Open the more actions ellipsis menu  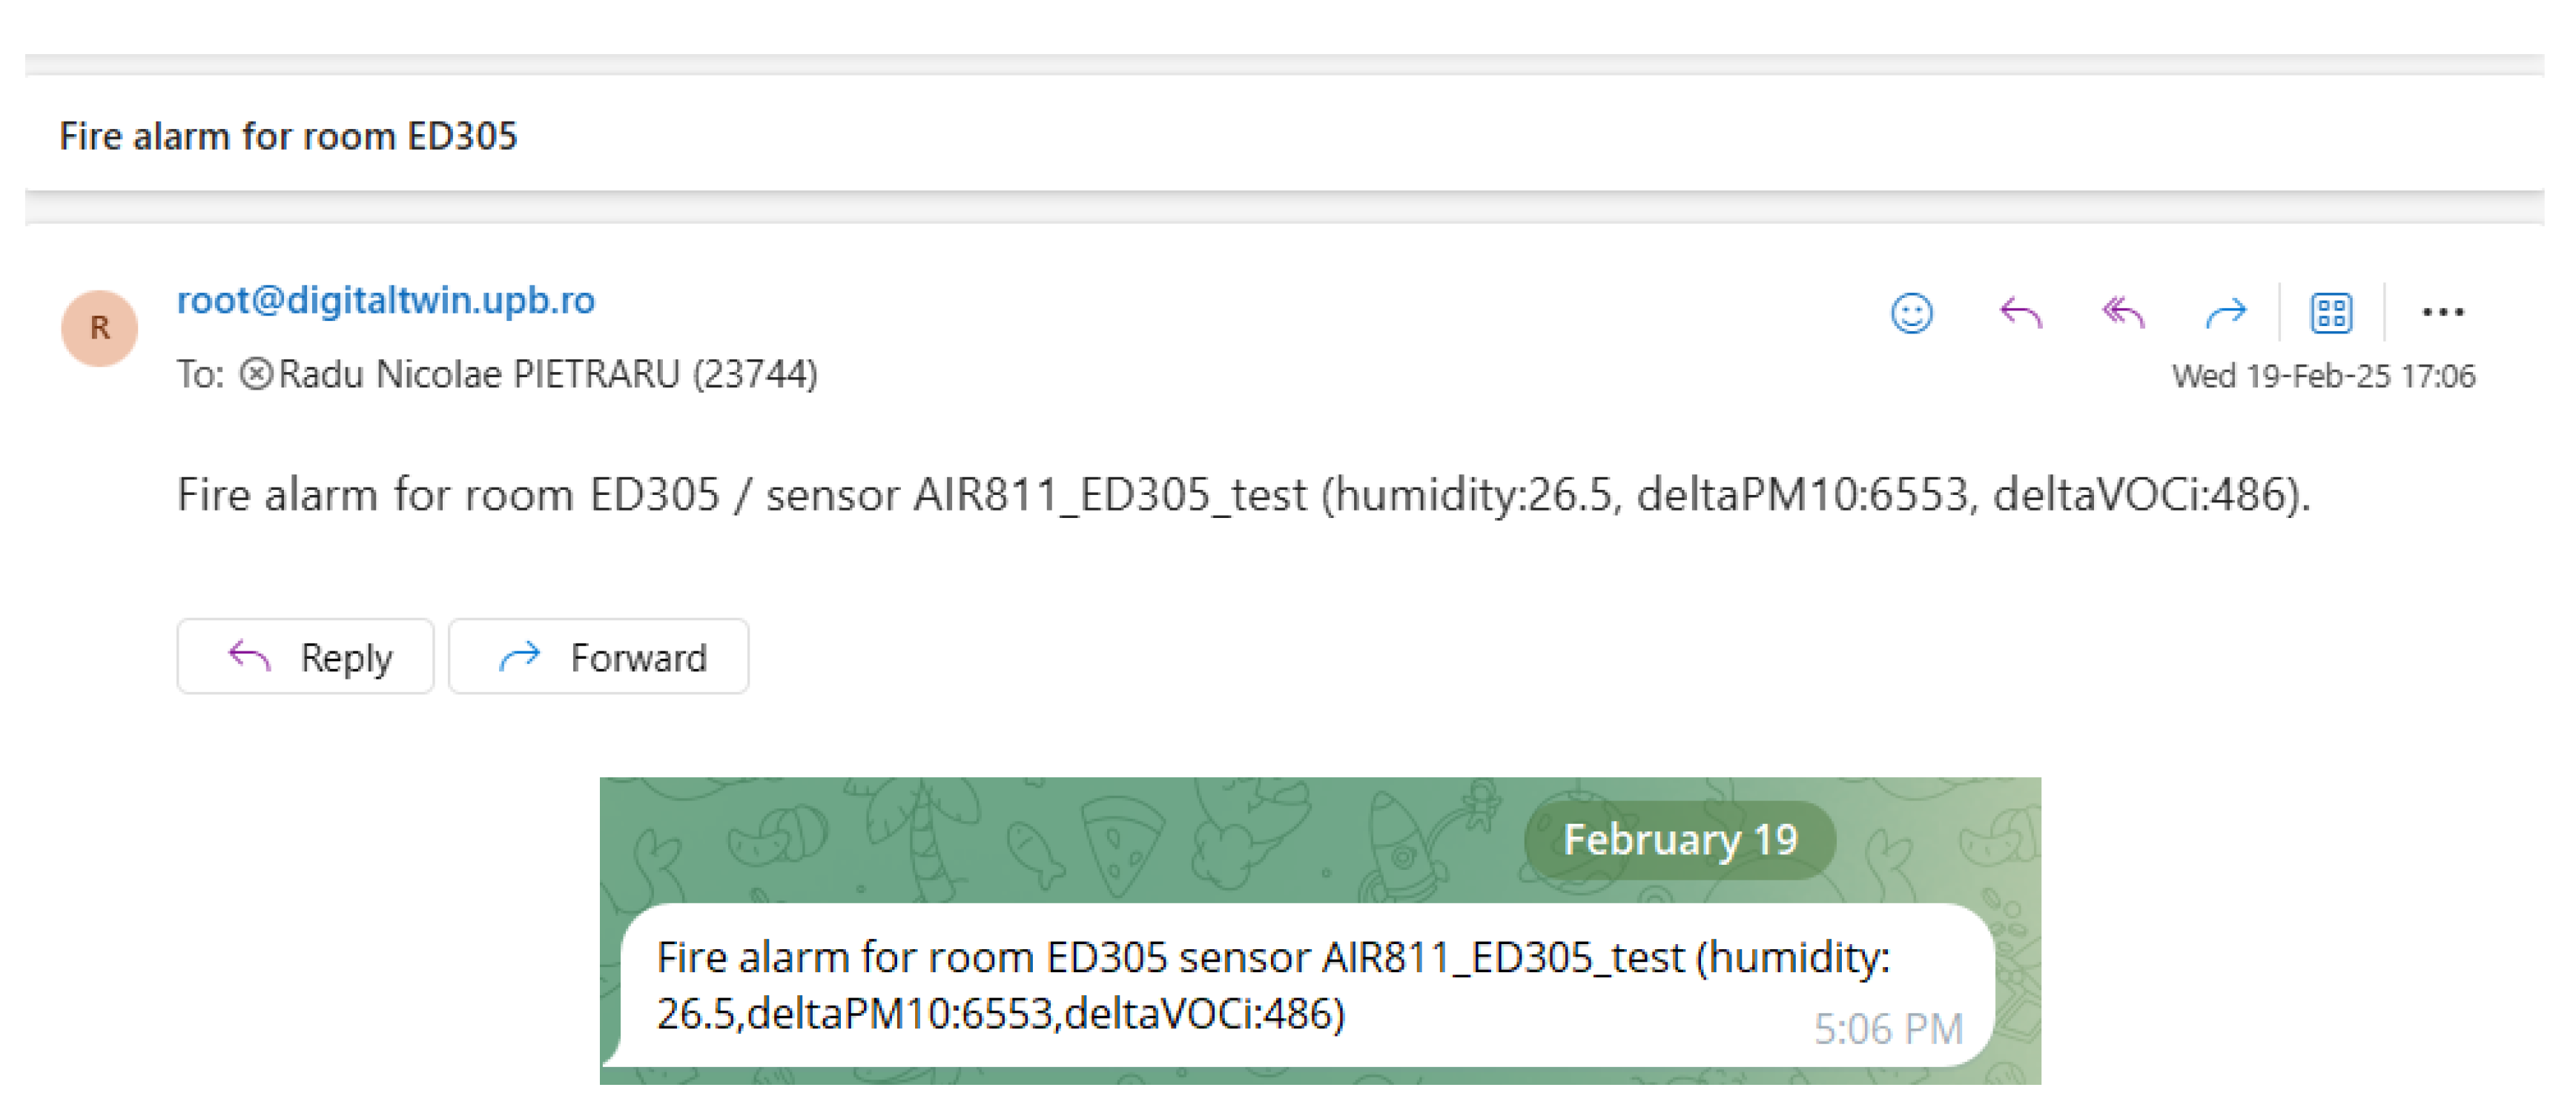point(2442,313)
